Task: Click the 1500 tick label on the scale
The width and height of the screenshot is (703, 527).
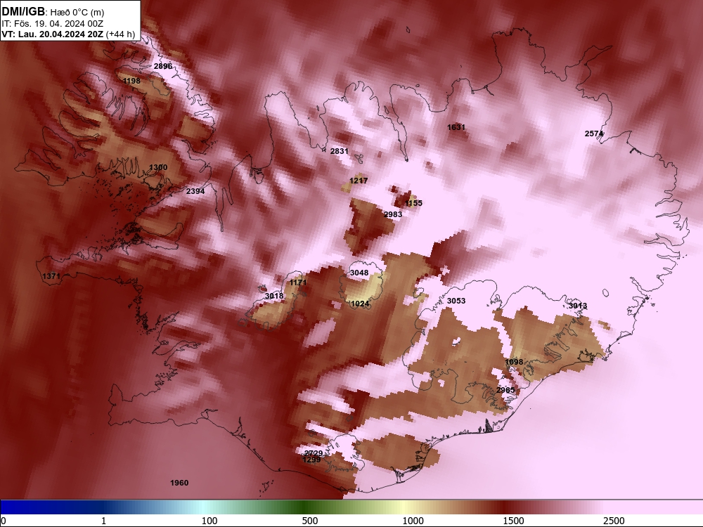Action: click(513, 521)
